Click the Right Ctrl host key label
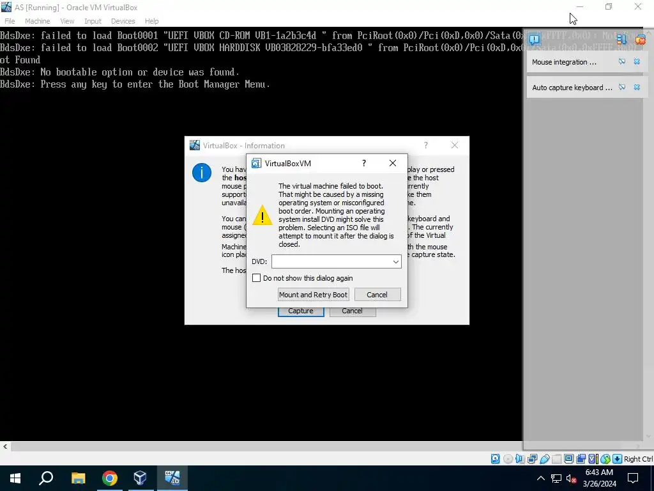Image resolution: width=654 pixels, height=491 pixels. point(639,459)
